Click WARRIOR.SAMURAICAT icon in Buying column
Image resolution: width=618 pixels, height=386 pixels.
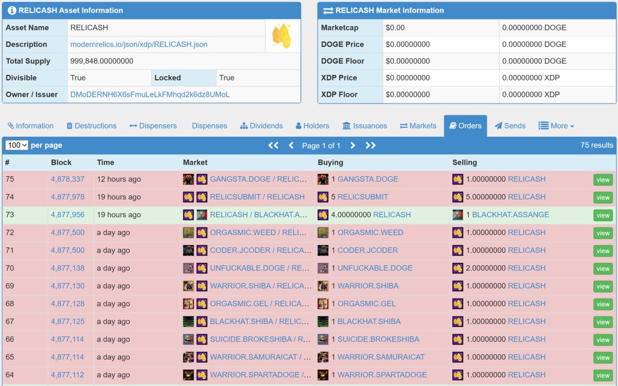click(x=323, y=357)
